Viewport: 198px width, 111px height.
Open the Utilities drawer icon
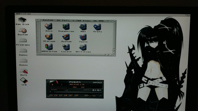coord(83,47)
